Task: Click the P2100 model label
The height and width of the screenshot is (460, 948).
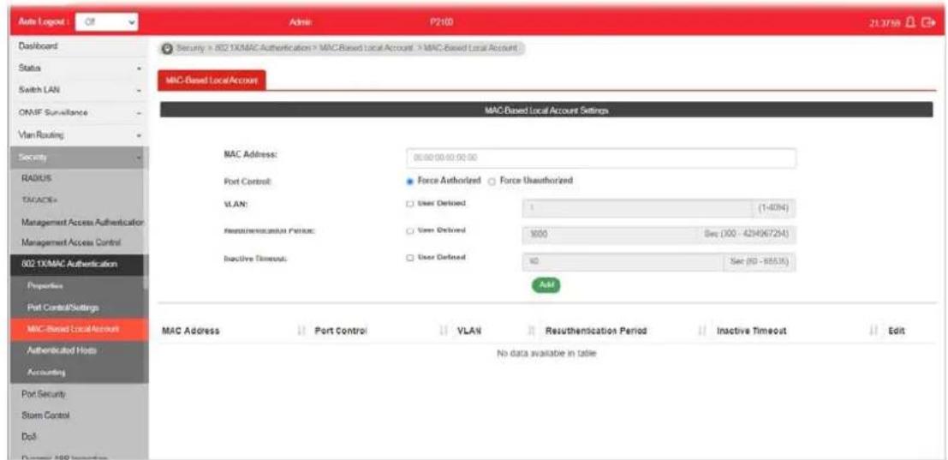Action: click(443, 23)
